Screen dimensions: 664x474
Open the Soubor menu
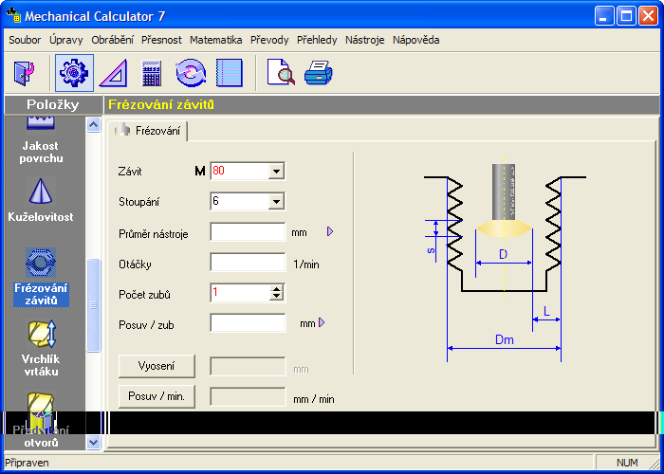pos(25,40)
